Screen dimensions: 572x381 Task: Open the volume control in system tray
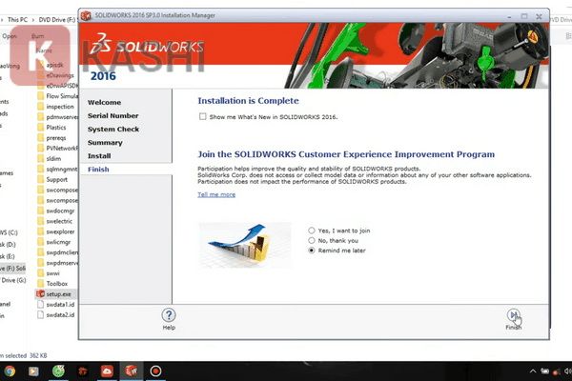point(567,371)
